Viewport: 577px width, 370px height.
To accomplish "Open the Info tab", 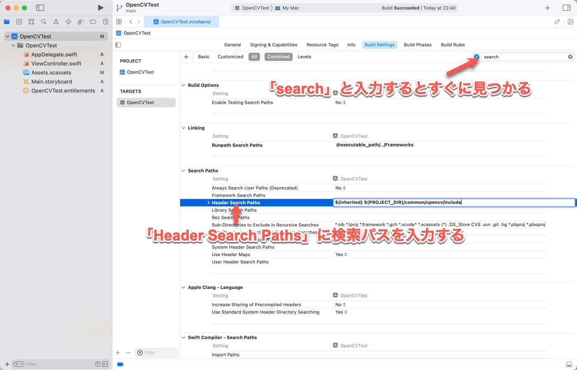I will coord(351,45).
